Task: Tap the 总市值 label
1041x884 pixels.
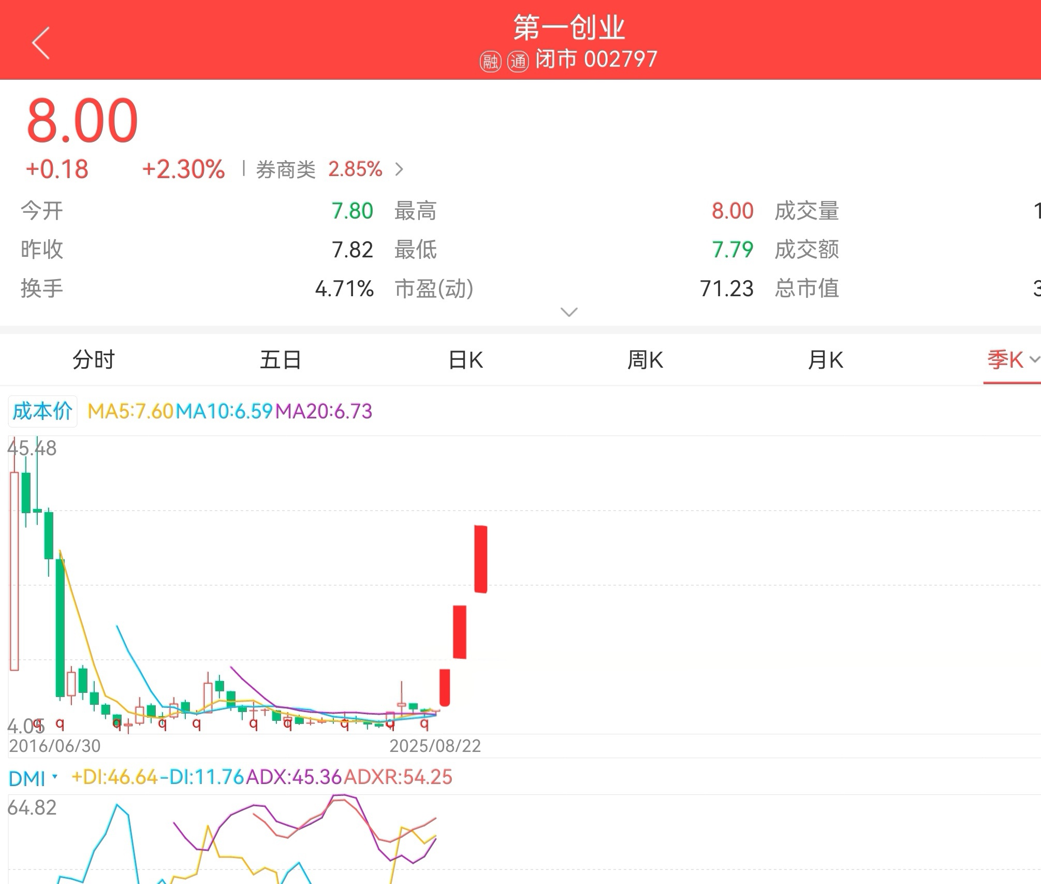Action: point(807,288)
